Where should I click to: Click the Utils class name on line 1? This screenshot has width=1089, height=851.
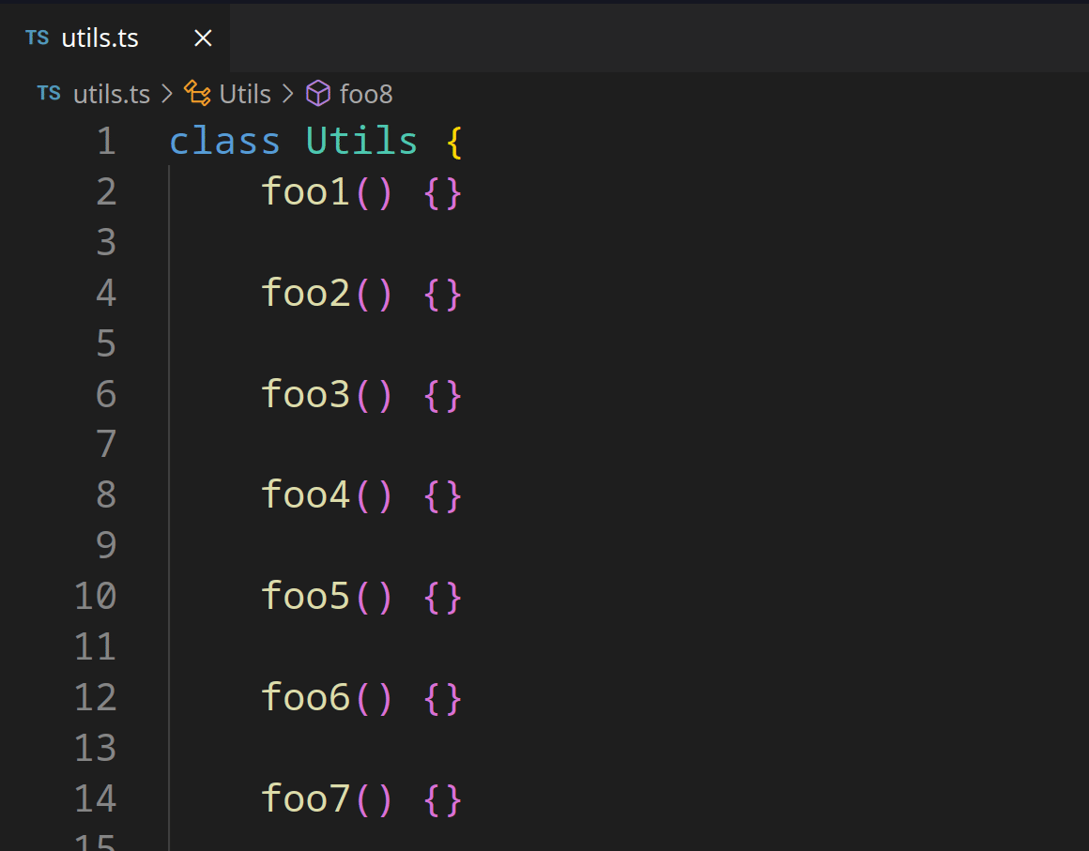pyautogui.click(x=361, y=142)
